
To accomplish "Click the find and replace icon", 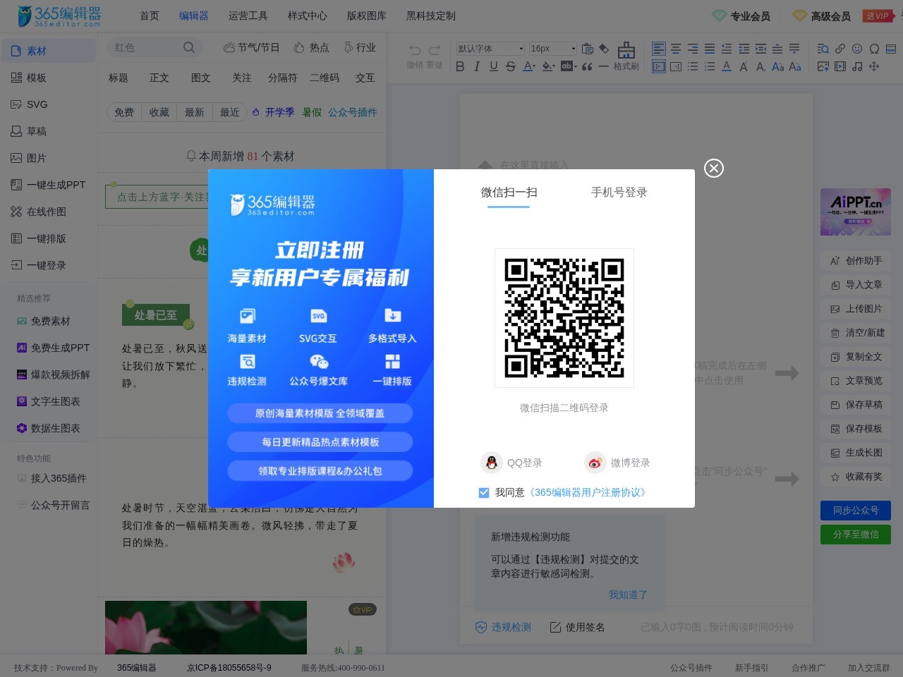I will (x=823, y=49).
